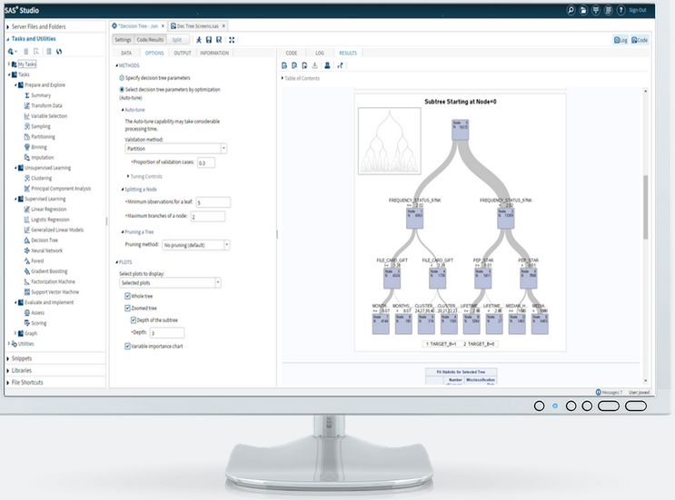The width and height of the screenshot is (675, 500).
Task: Toggle the Zoomed tree checkbox
Action: pos(127,308)
